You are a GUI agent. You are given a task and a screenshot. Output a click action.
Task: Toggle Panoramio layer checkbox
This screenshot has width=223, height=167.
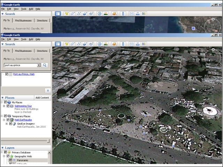(x=10, y=160)
